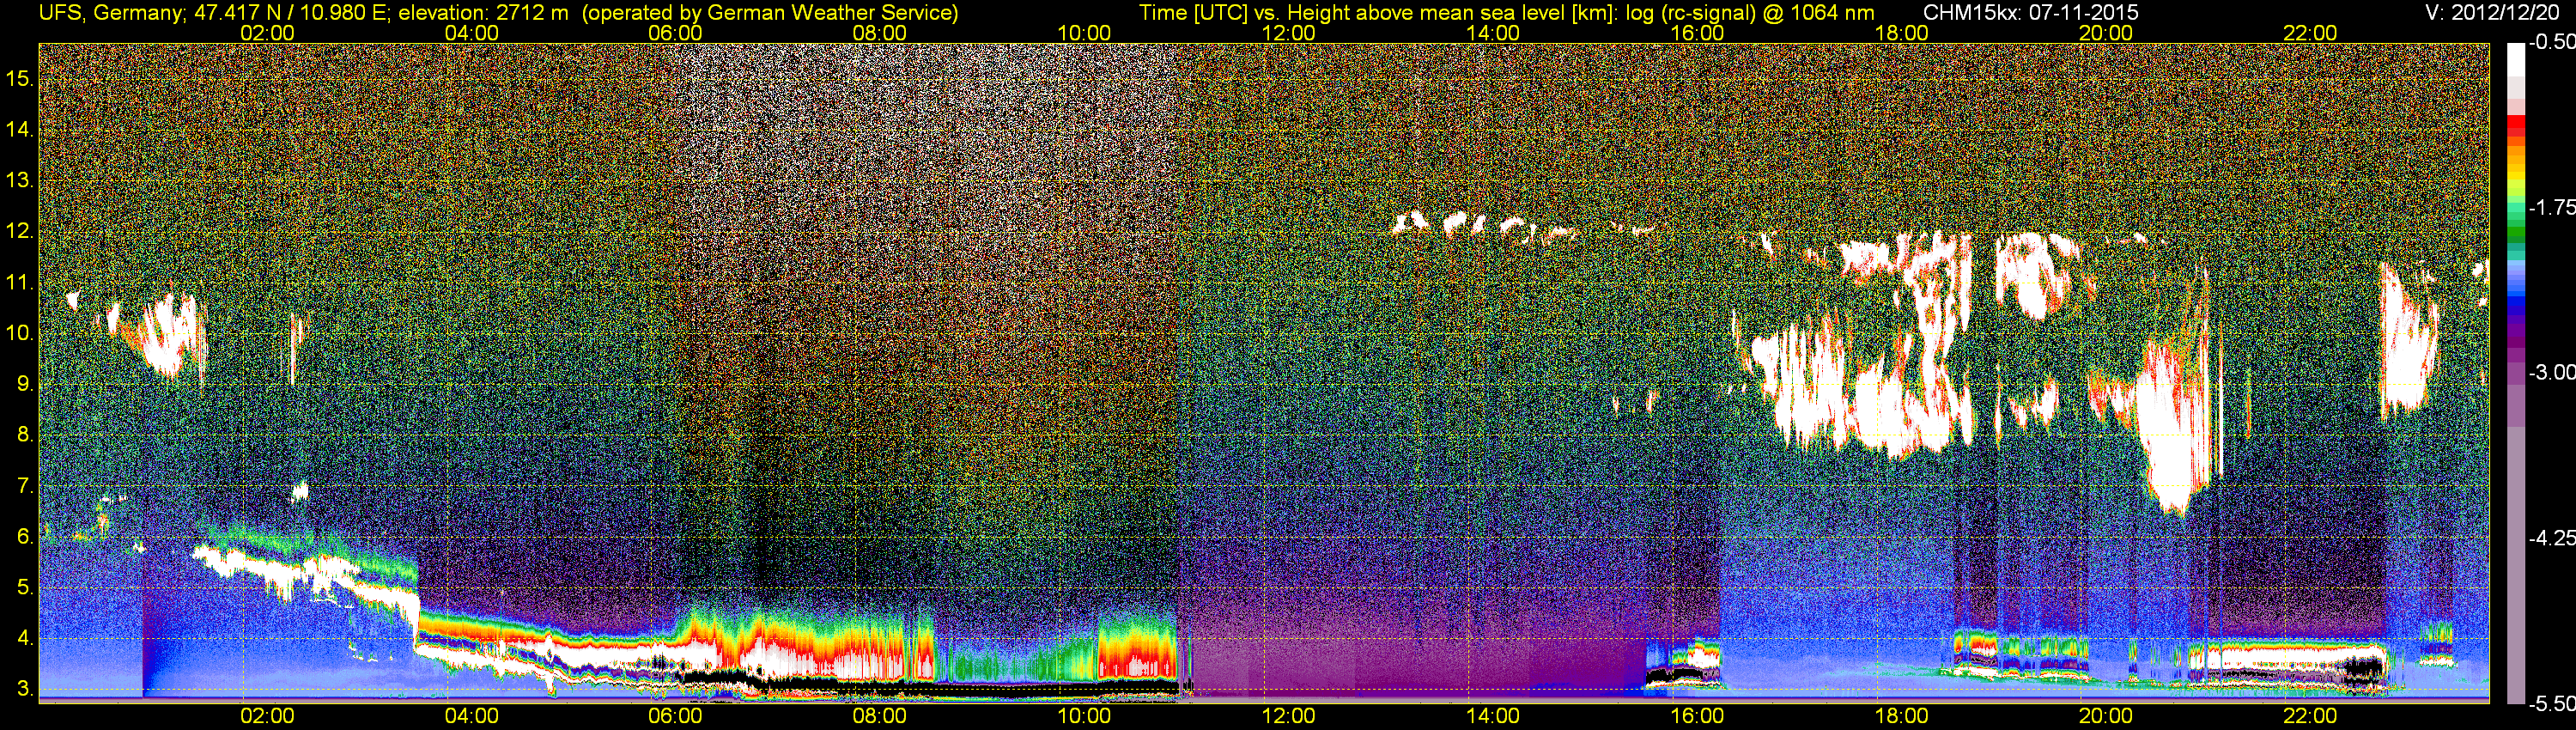Click the '18:00' label on the upper time axis
Image resolution: width=2576 pixels, height=730 pixels.
click(1902, 33)
